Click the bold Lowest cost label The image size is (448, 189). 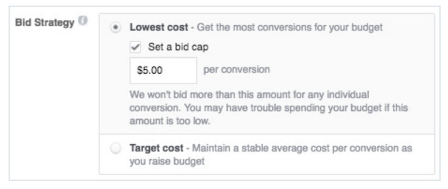(159, 27)
